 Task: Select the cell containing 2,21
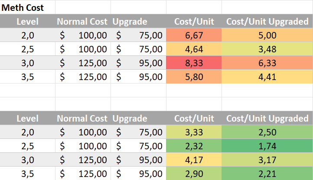(x=267, y=174)
